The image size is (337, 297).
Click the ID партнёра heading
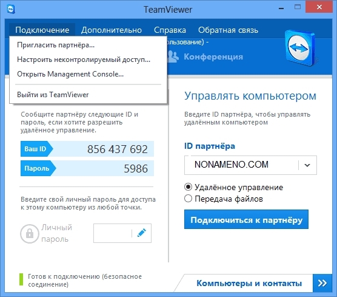coord(210,146)
